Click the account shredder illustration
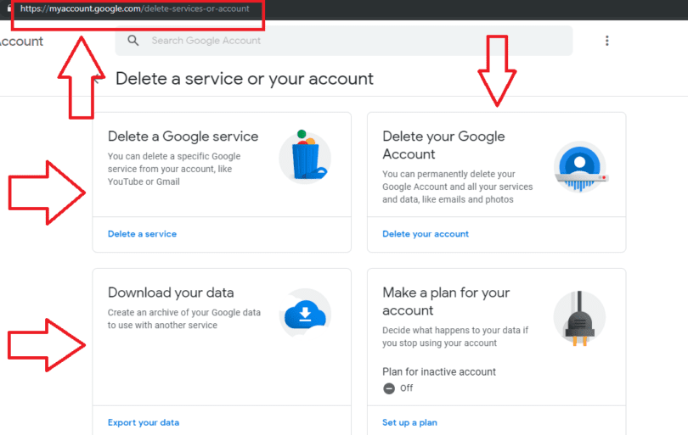 coord(580,167)
